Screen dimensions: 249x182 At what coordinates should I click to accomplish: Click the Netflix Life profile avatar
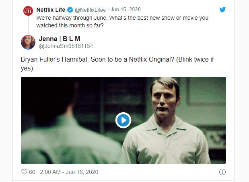point(28,11)
